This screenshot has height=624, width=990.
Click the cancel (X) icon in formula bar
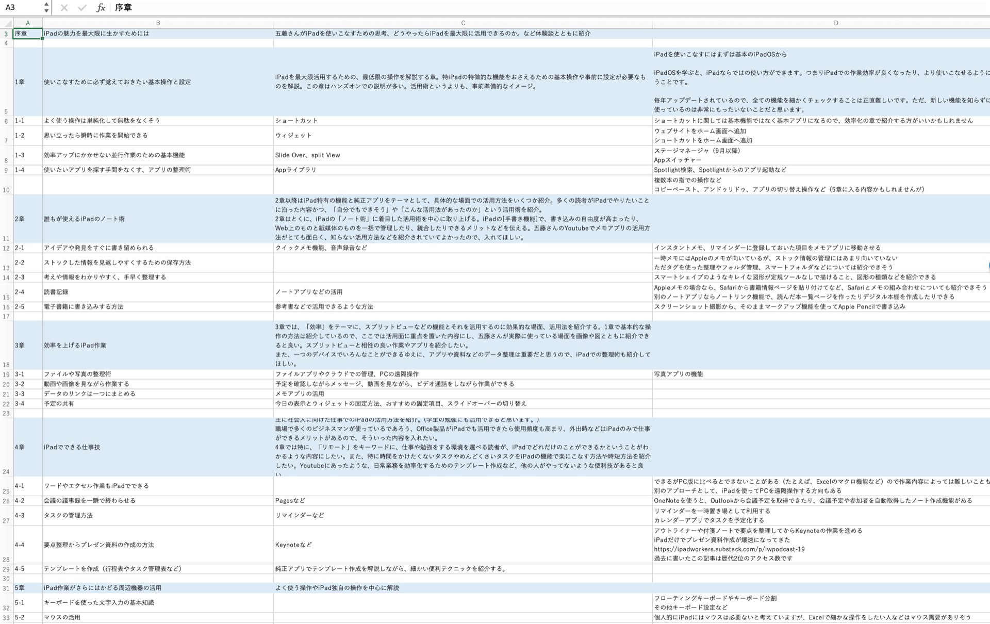[x=64, y=8]
